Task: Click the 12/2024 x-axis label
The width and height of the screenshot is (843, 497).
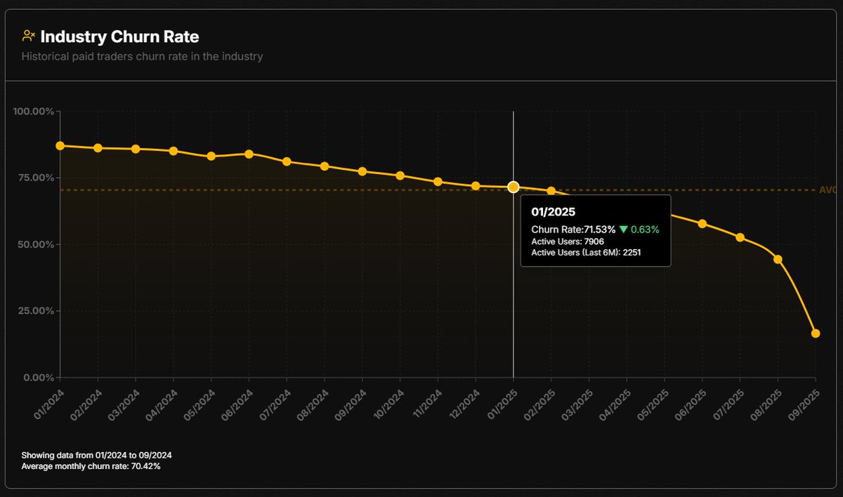Action: (464, 404)
